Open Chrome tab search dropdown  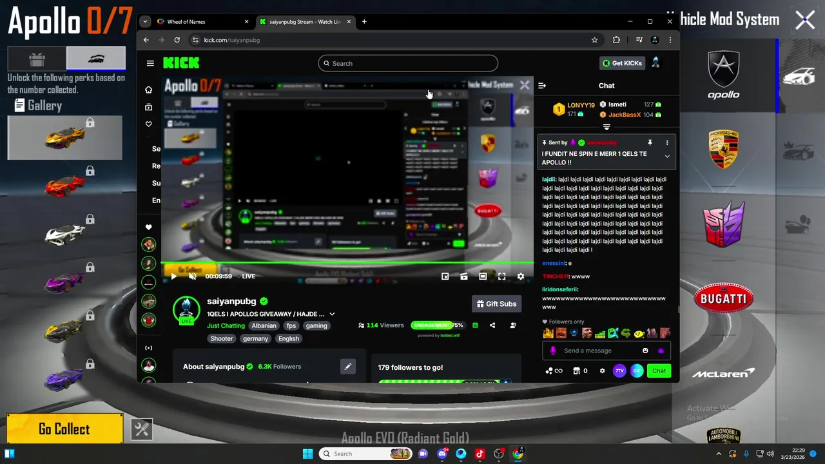pyautogui.click(x=145, y=21)
